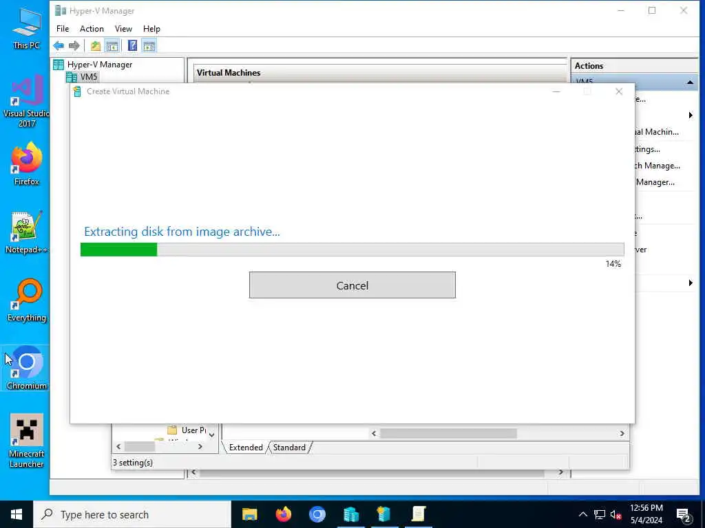
Task: Cancel the disk extraction
Action: click(352, 285)
